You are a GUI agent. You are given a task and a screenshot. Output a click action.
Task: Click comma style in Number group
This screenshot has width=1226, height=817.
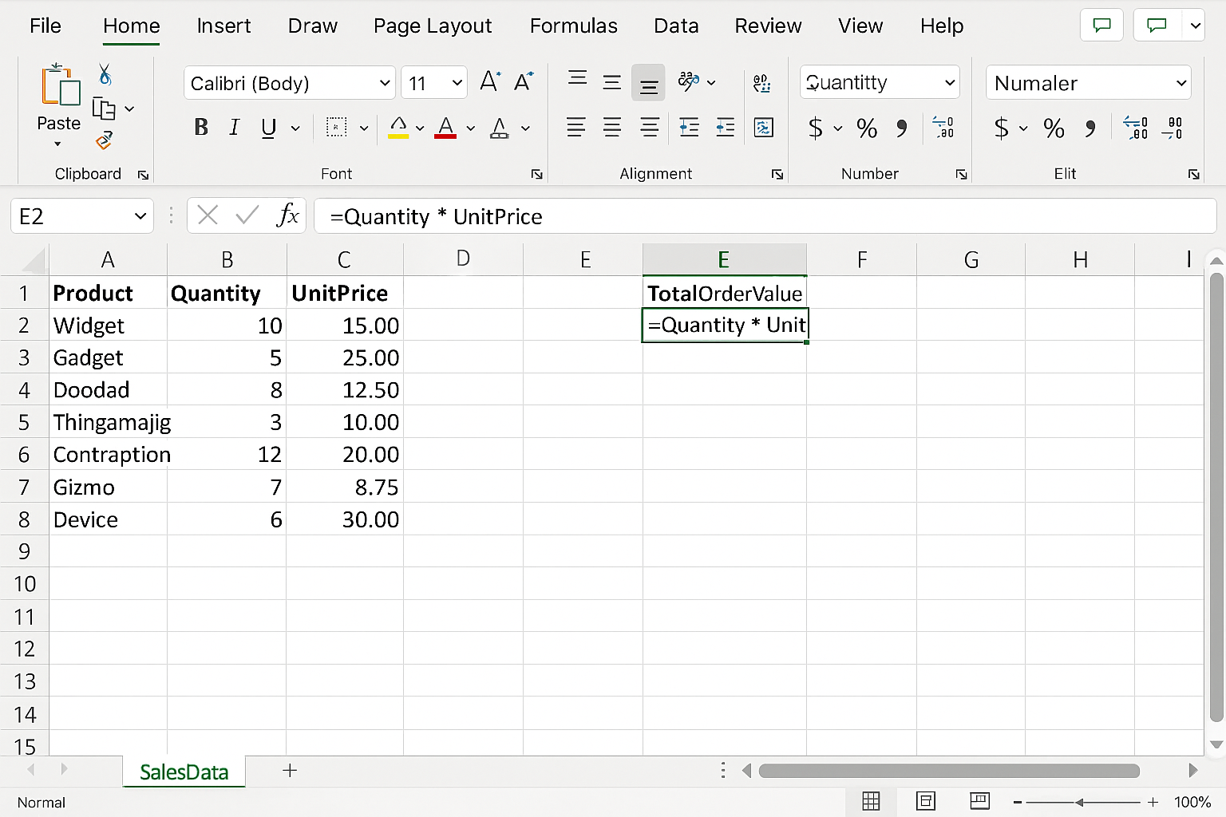902,128
